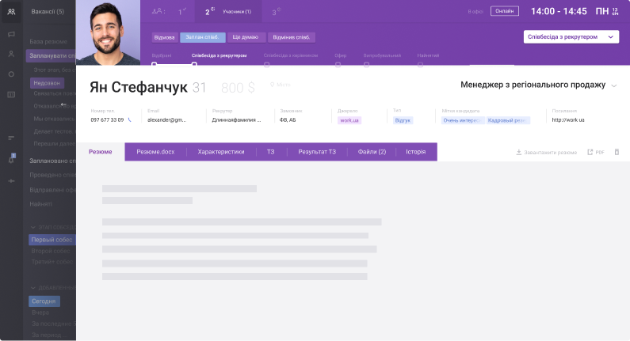Click the collapse sidebar arrow icon
The height and width of the screenshot is (341, 630).
[x=11, y=181]
